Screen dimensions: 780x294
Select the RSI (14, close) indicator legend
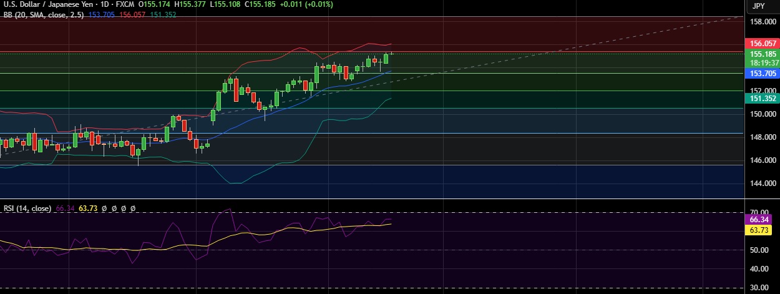point(26,208)
